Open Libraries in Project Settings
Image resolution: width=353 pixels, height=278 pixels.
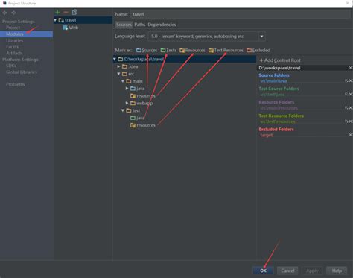tap(14, 40)
